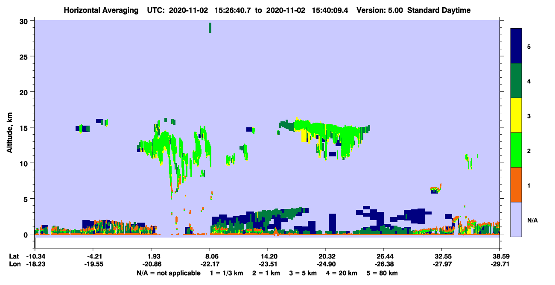
Task: Click 'N/A = not applicable' in the key
Action: click(169, 273)
